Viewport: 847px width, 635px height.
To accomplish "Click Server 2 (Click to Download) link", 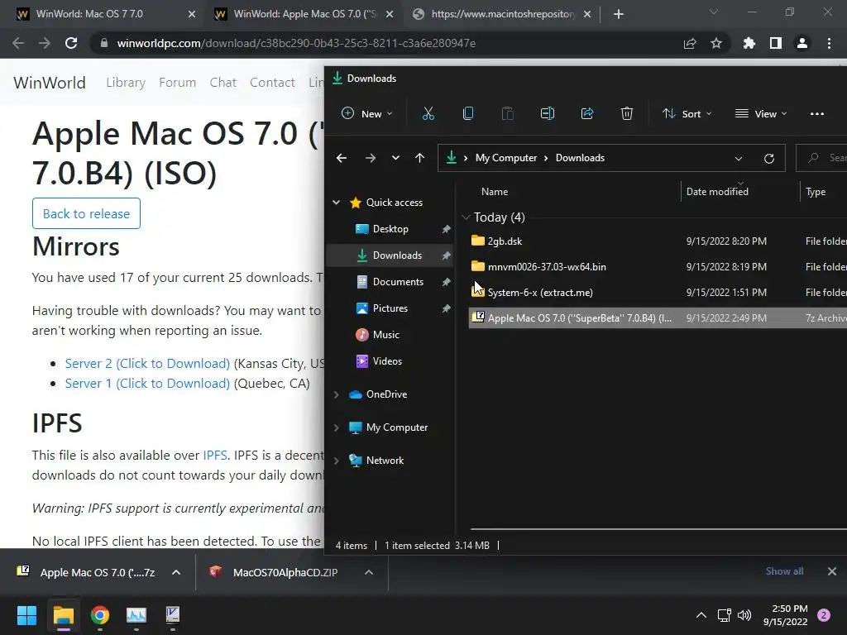I will 147,364.
